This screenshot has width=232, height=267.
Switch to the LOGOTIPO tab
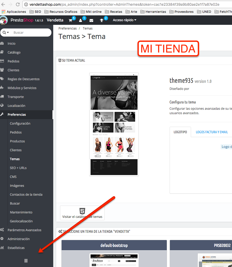pos(180,132)
